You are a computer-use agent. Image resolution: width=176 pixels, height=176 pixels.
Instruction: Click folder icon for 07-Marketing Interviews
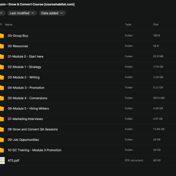pos(2,119)
